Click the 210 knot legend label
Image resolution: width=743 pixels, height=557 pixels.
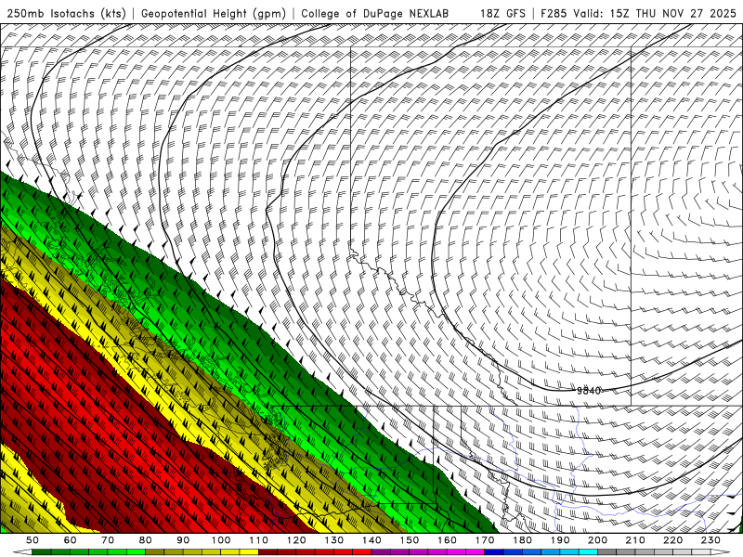click(x=635, y=540)
